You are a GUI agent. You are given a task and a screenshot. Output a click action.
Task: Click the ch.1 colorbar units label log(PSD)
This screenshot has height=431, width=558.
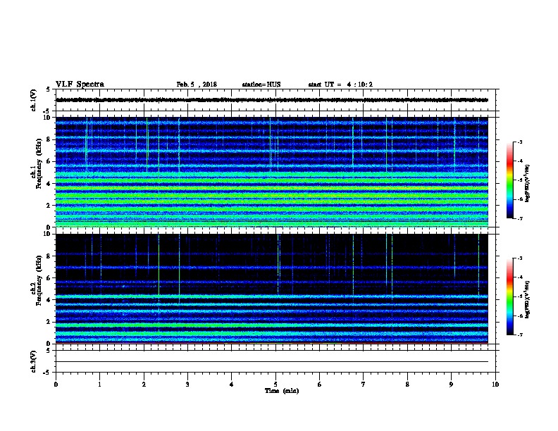click(x=528, y=183)
